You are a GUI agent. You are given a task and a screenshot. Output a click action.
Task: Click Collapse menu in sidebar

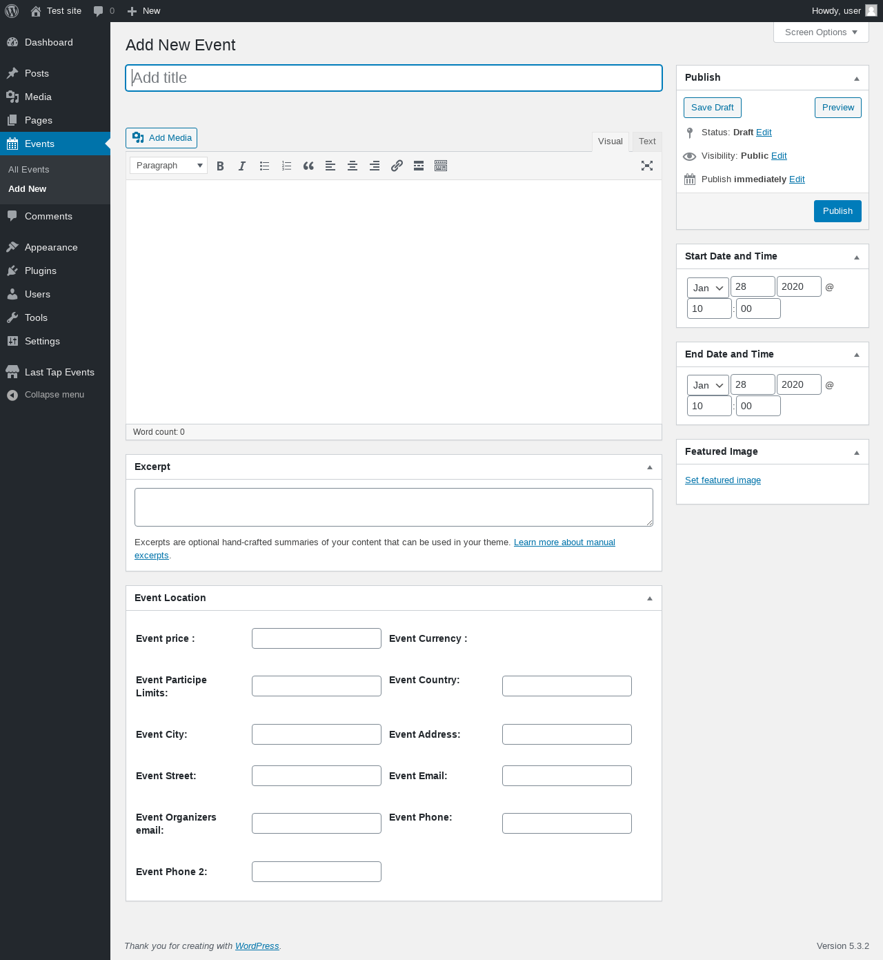[55, 395]
